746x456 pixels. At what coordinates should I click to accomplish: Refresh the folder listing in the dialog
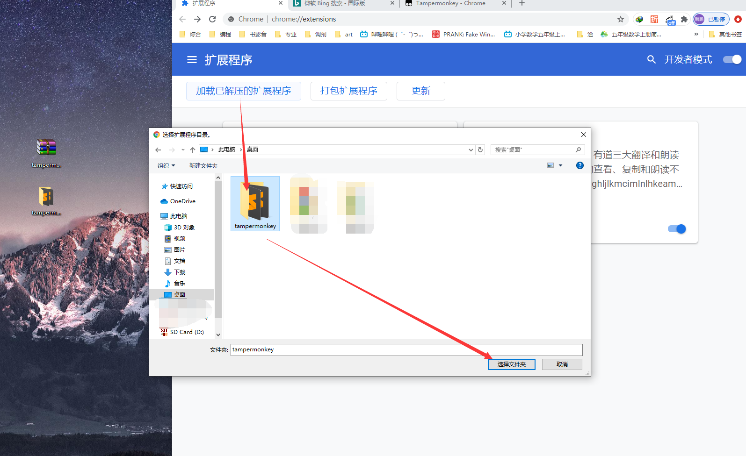tap(480, 150)
